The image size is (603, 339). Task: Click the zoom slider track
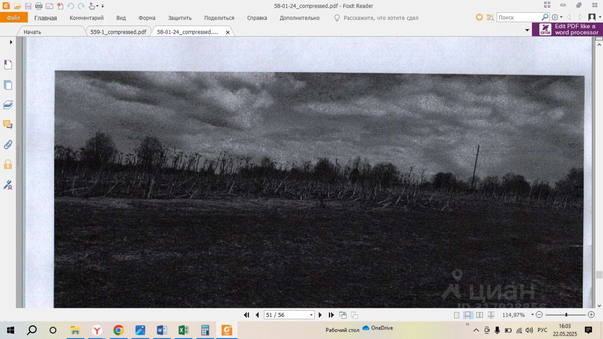(x=565, y=315)
